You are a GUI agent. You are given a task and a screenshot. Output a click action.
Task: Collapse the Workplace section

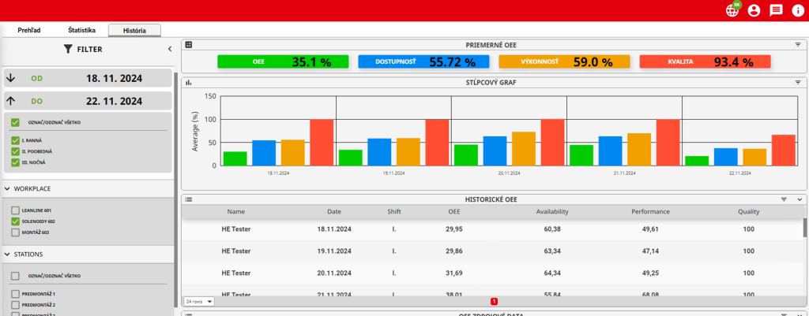click(x=8, y=189)
